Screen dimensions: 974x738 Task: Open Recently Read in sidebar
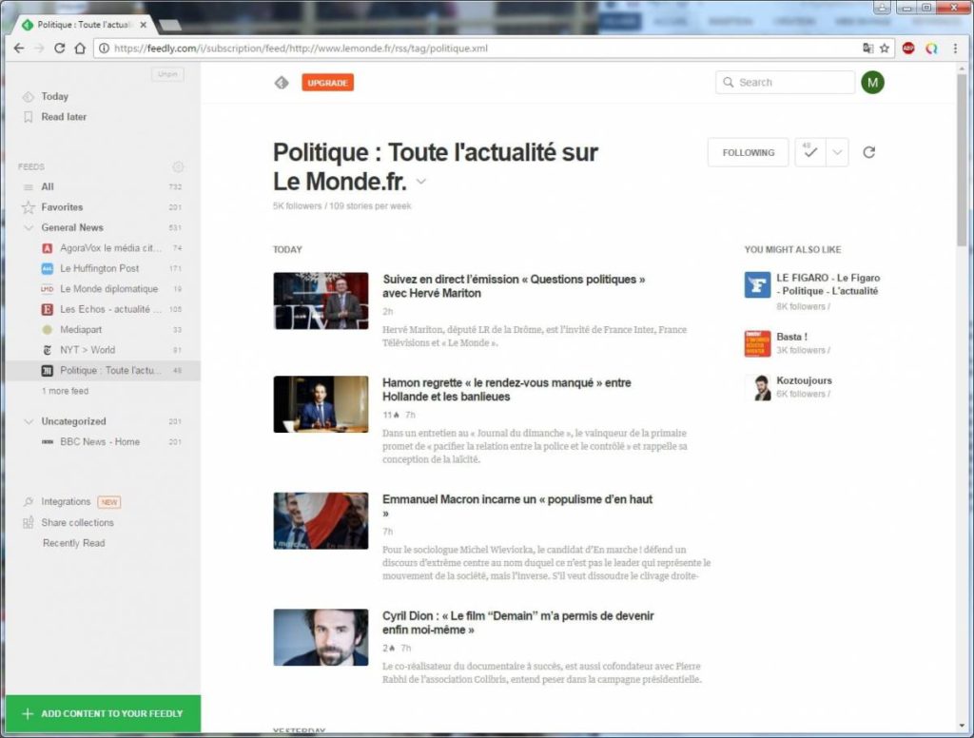click(x=74, y=543)
